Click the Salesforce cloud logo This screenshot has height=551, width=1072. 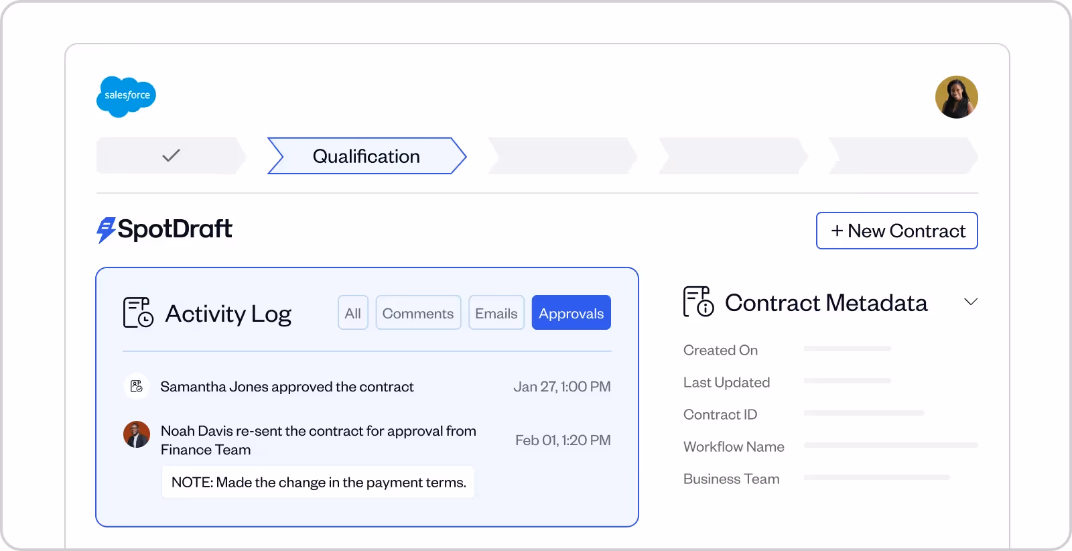tap(127, 97)
